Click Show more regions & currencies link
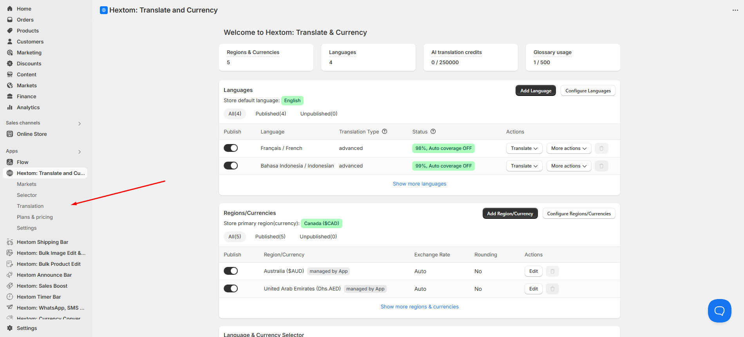 click(x=420, y=306)
